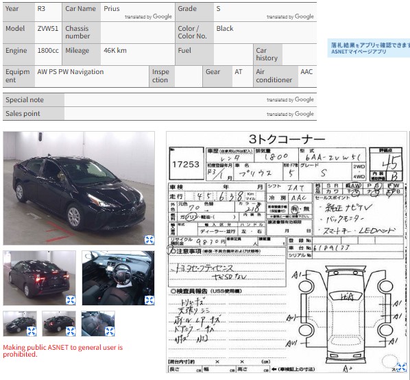This screenshot has height=380, width=410.
Task: Click the lot number 17253 box
Action: coord(186,163)
